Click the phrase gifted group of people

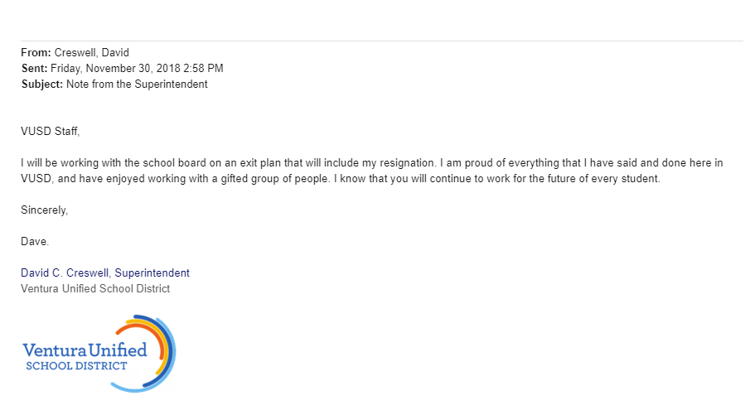(x=274, y=179)
